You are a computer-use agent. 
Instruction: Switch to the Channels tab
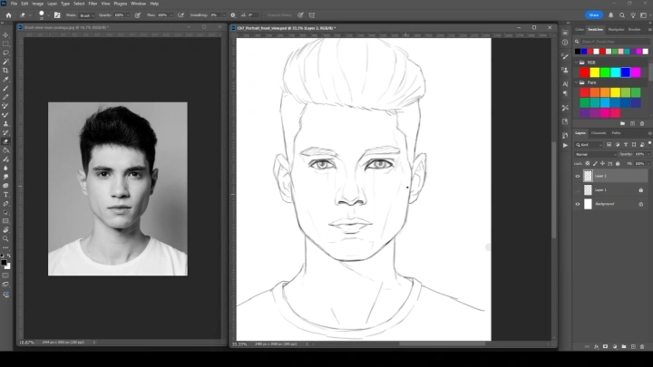click(x=598, y=133)
